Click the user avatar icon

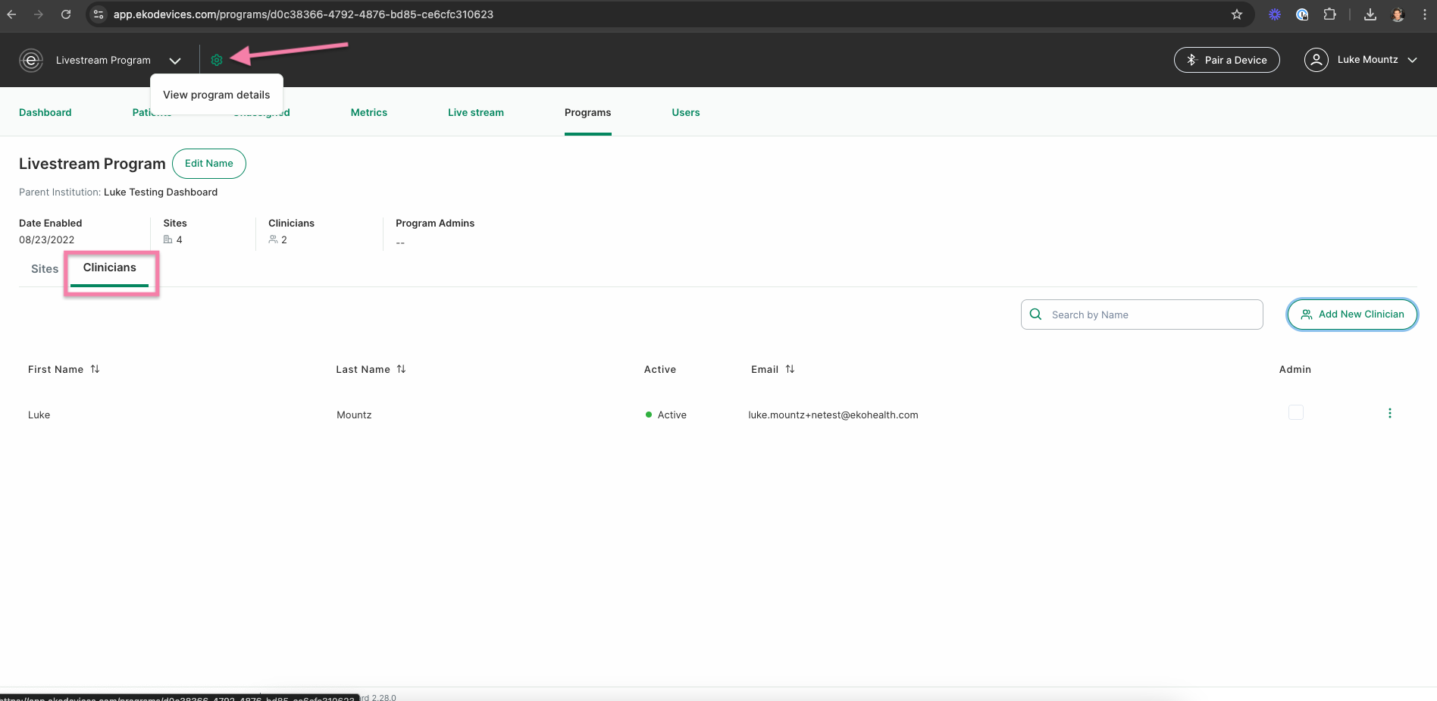pyautogui.click(x=1316, y=60)
